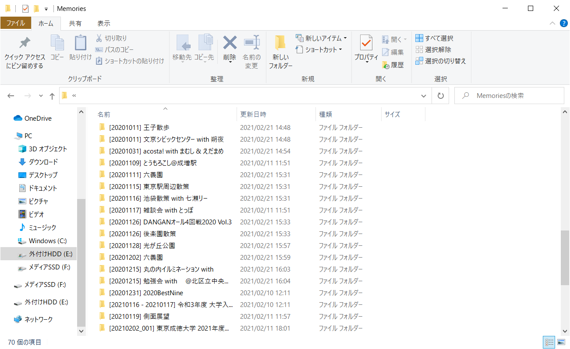Screen dimensions: 570x349
Task: Go up one folder level with up arrow
Action: [52, 96]
